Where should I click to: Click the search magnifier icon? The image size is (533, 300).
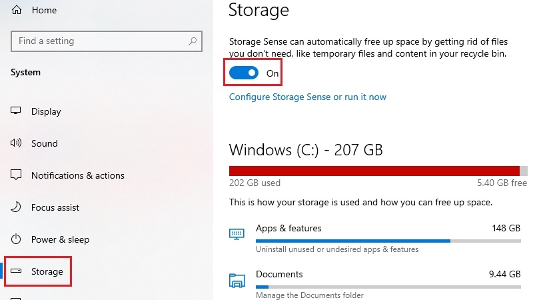193,41
